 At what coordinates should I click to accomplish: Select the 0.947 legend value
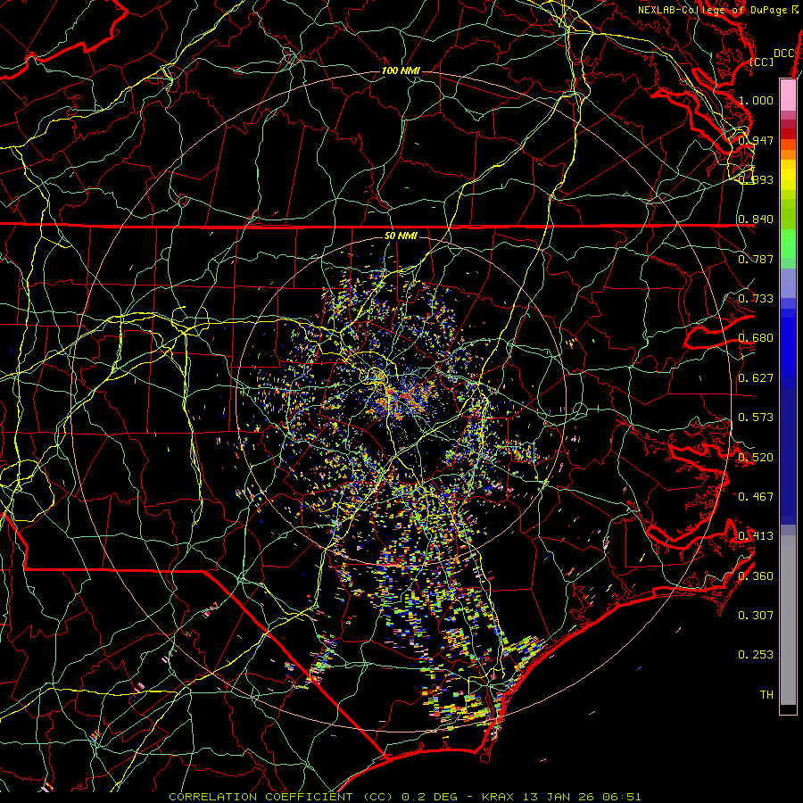pos(756,140)
